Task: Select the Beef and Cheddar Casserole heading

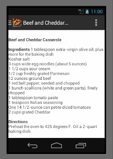Action: 35,40
